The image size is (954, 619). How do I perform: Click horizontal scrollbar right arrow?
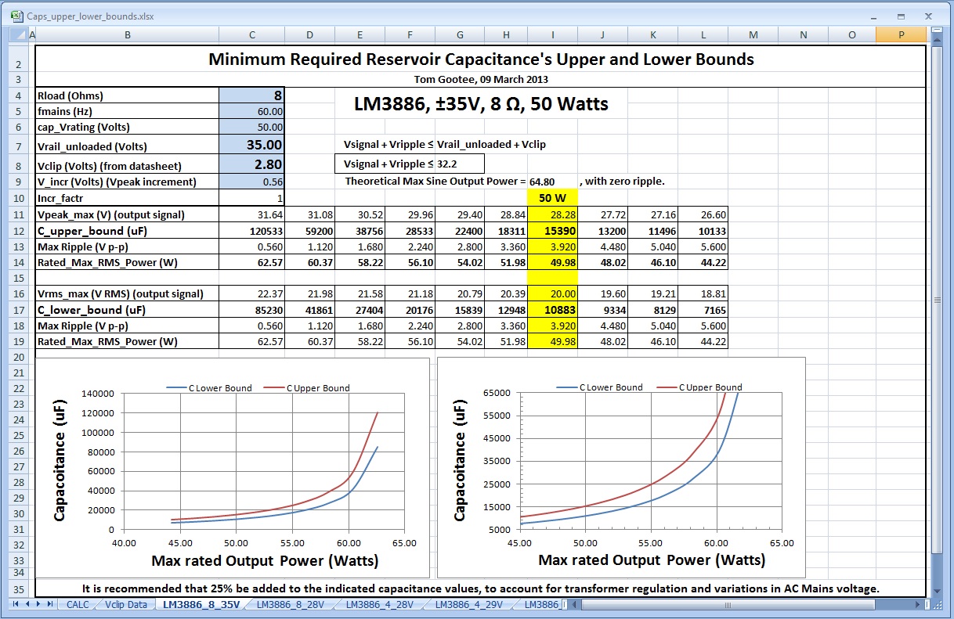917,604
